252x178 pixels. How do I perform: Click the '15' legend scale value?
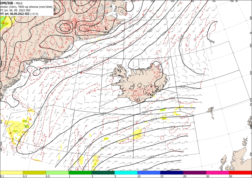[162, 176]
